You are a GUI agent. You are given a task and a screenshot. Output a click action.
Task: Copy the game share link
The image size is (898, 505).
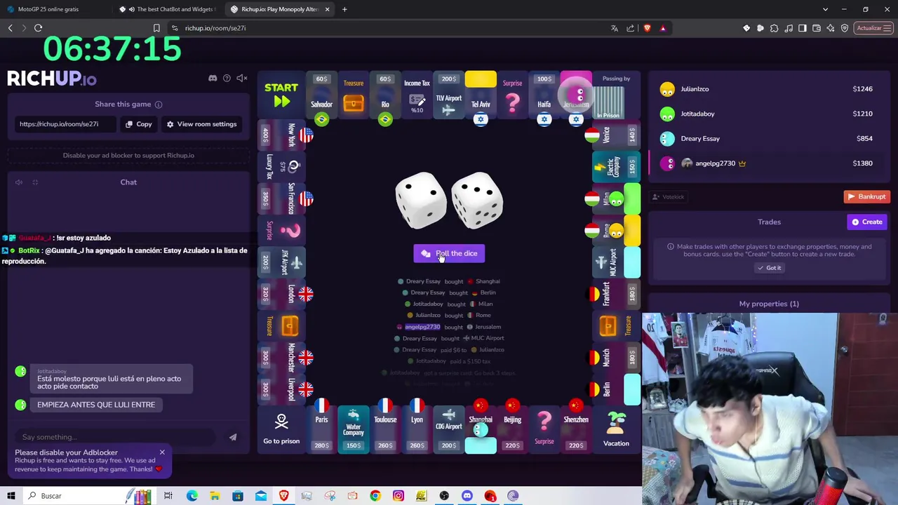pos(138,124)
